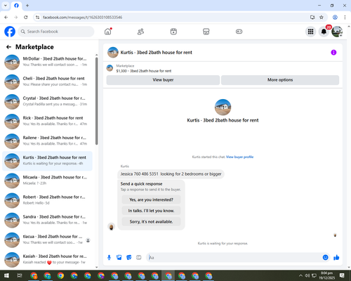Open the Facebook menu grid icon
Image resolution: width=351 pixels, height=281 pixels.
click(310, 32)
